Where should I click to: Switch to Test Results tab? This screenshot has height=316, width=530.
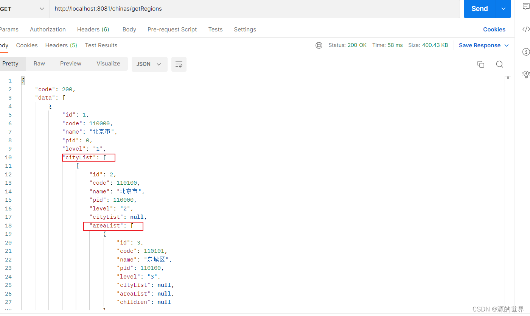click(x=101, y=45)
